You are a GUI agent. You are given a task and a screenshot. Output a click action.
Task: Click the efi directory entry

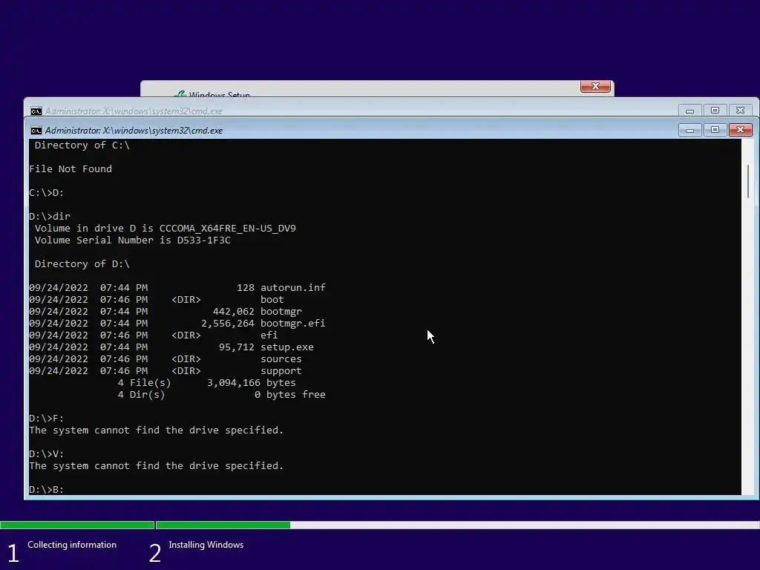pos(269,335)
